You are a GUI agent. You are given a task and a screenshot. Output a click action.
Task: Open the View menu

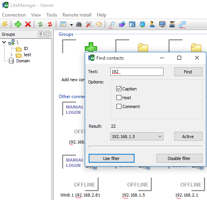coord(36,15)
